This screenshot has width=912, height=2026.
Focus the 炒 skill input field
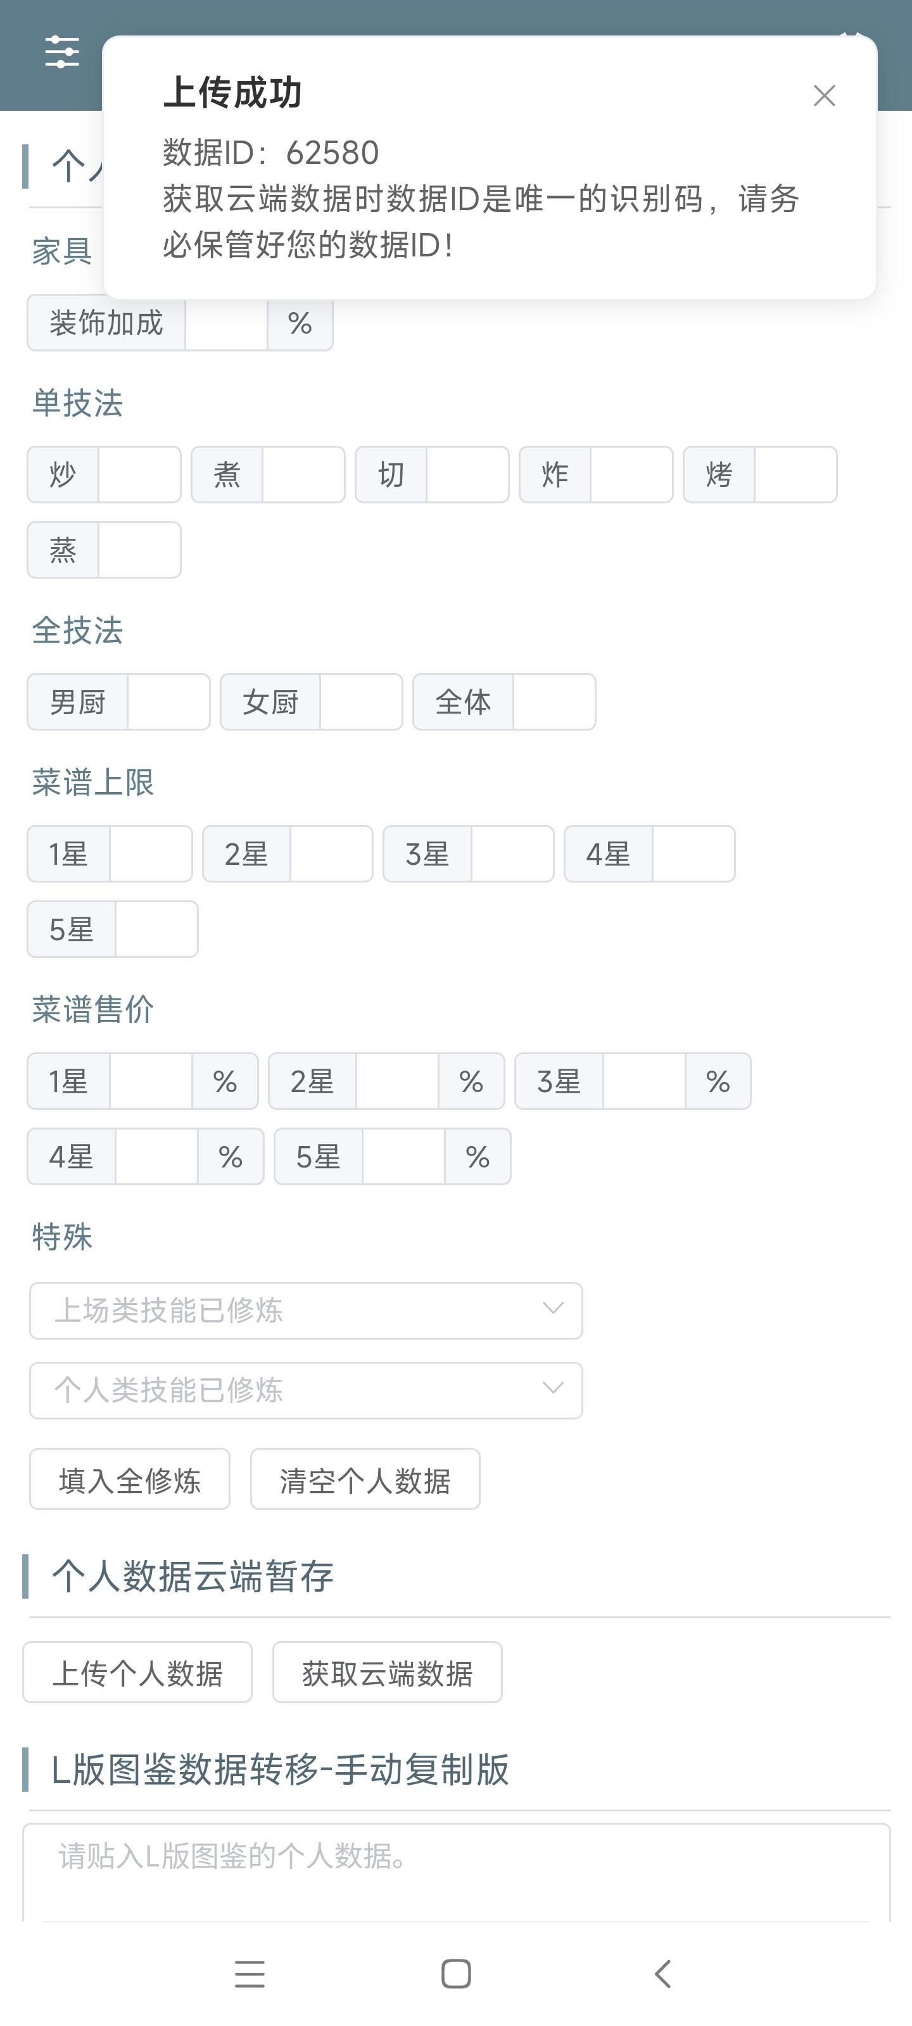pos(139,474)
